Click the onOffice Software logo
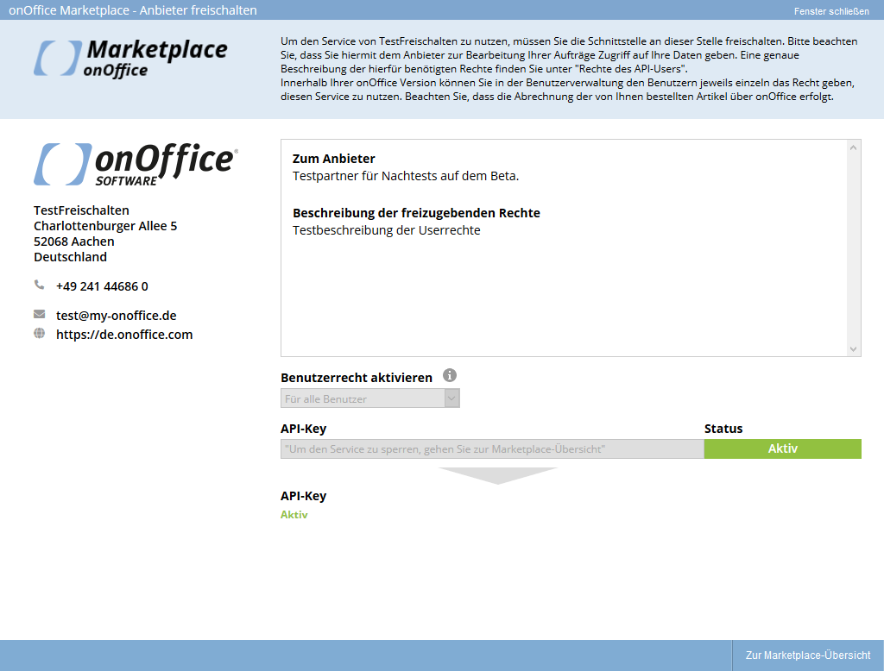This screenshot has width=884, height=671. [136, 164]
